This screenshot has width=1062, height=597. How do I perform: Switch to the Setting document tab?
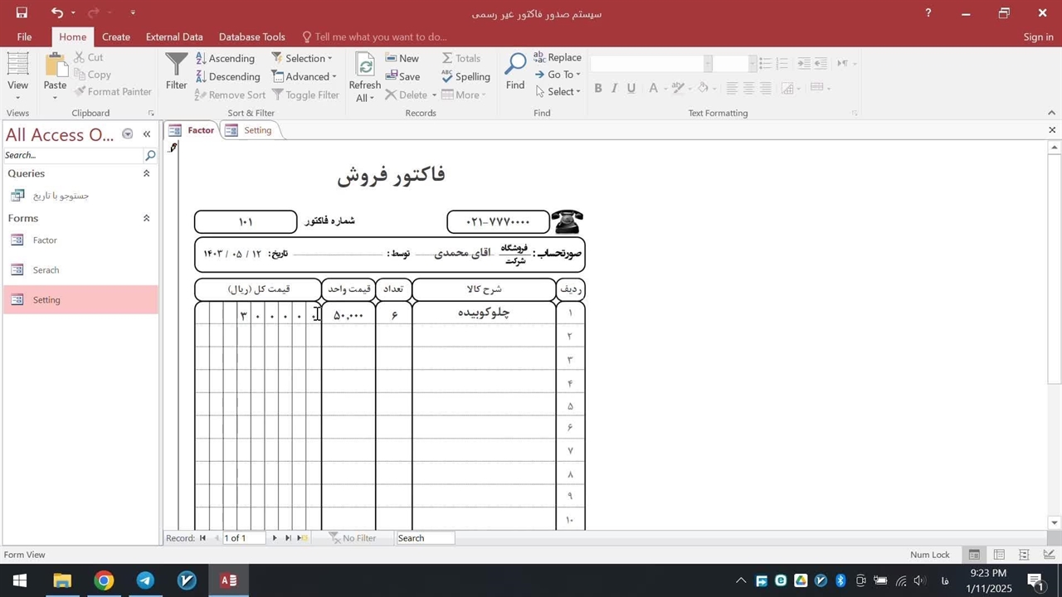[257, 130]
